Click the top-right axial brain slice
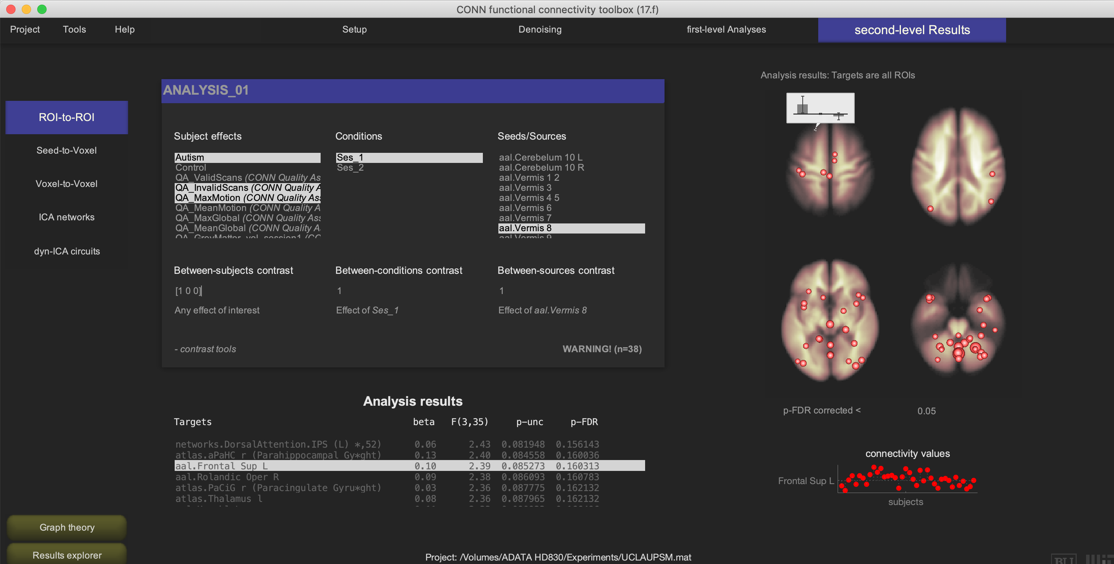 tap(958, 166)
